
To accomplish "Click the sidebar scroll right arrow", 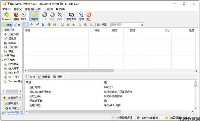I will [20, 91].
